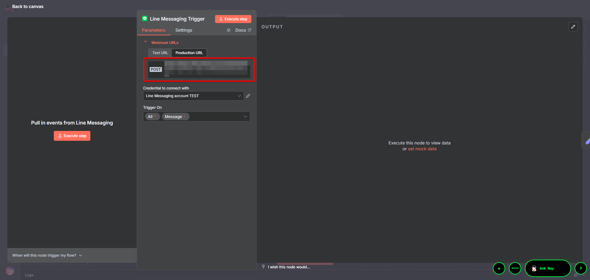Click the pencil icon beside the credential dropdown
The height and width of the screenshot is (280, 590).
248,96
